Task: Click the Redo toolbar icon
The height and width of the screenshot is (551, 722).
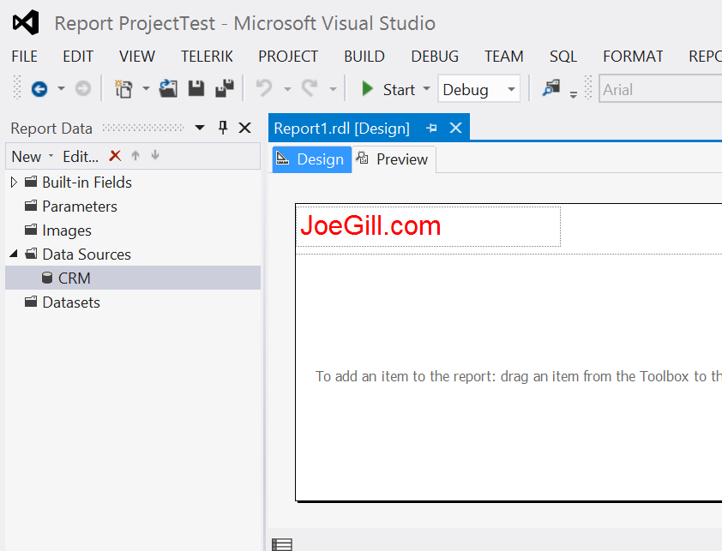Action: coord(310,88)
